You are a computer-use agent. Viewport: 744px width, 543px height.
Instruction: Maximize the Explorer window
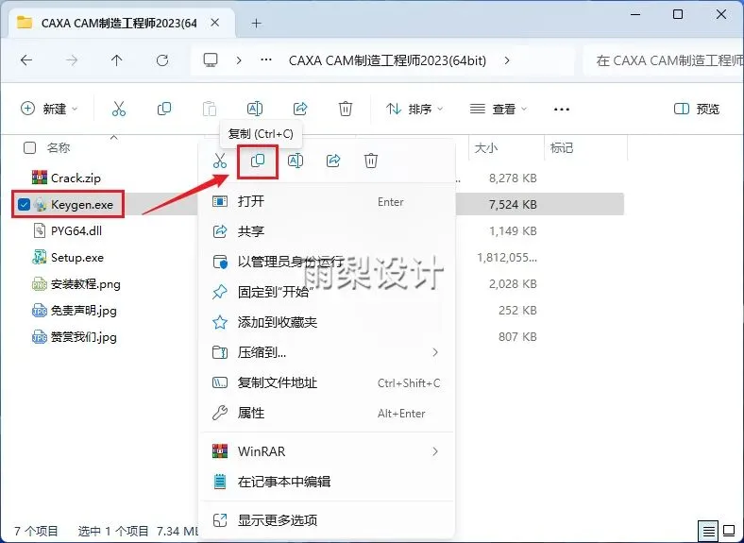(x=678, y=14)
